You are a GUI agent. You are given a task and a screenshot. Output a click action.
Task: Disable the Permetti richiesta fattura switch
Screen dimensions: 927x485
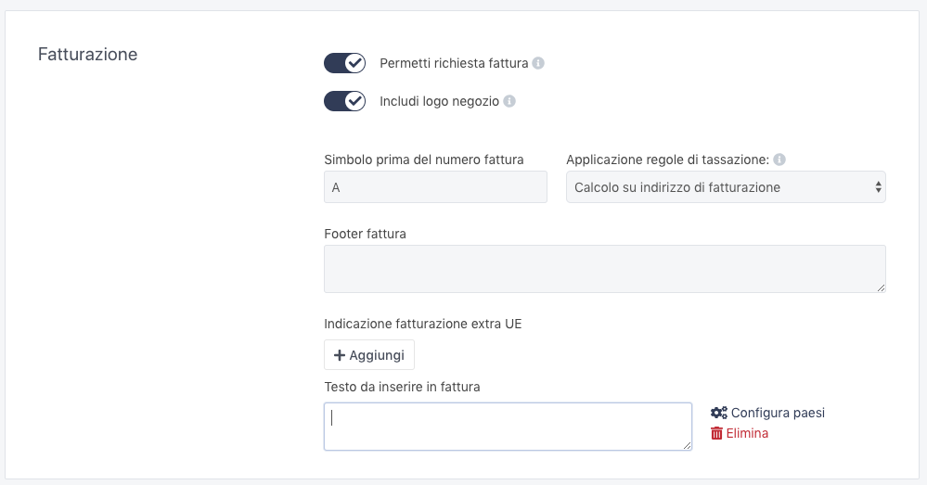click(344, 63)
